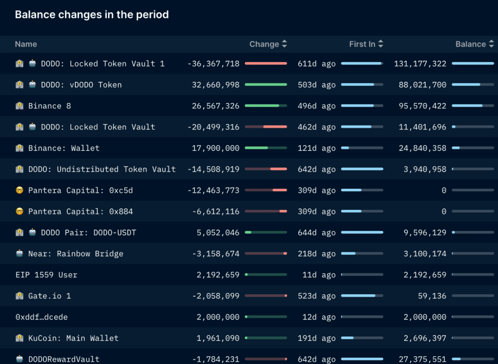Screen dimensions: 498x364
Task: Click the robot icon beside Near: Rainbow Bridge
Action: coord(19,254)
